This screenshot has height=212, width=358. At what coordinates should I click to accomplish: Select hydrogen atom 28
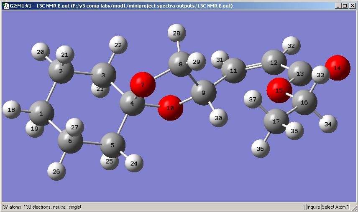click(x=177, y=33)
